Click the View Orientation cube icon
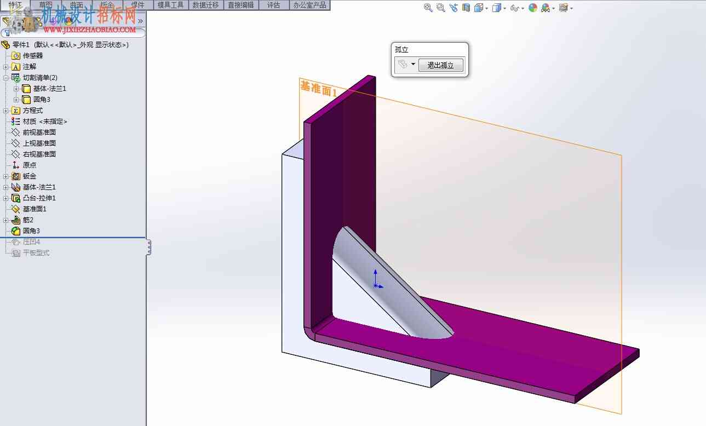706x426 pixels. pyautogui.click(x=478, y=8)
